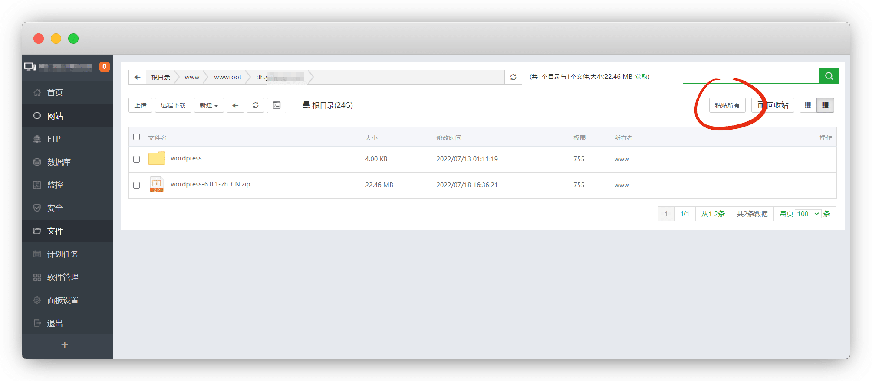Click 755 permission of wordpress folder
This screenshot has height=381, width=872.
(579, 159)
